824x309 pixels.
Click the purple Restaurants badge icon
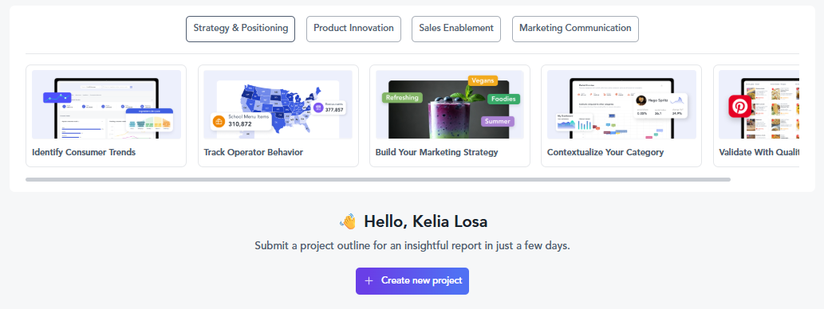click(318, 108)
